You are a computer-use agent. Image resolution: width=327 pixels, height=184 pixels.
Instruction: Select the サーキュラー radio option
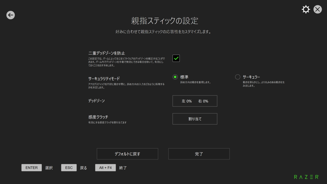tap(238, 77)
